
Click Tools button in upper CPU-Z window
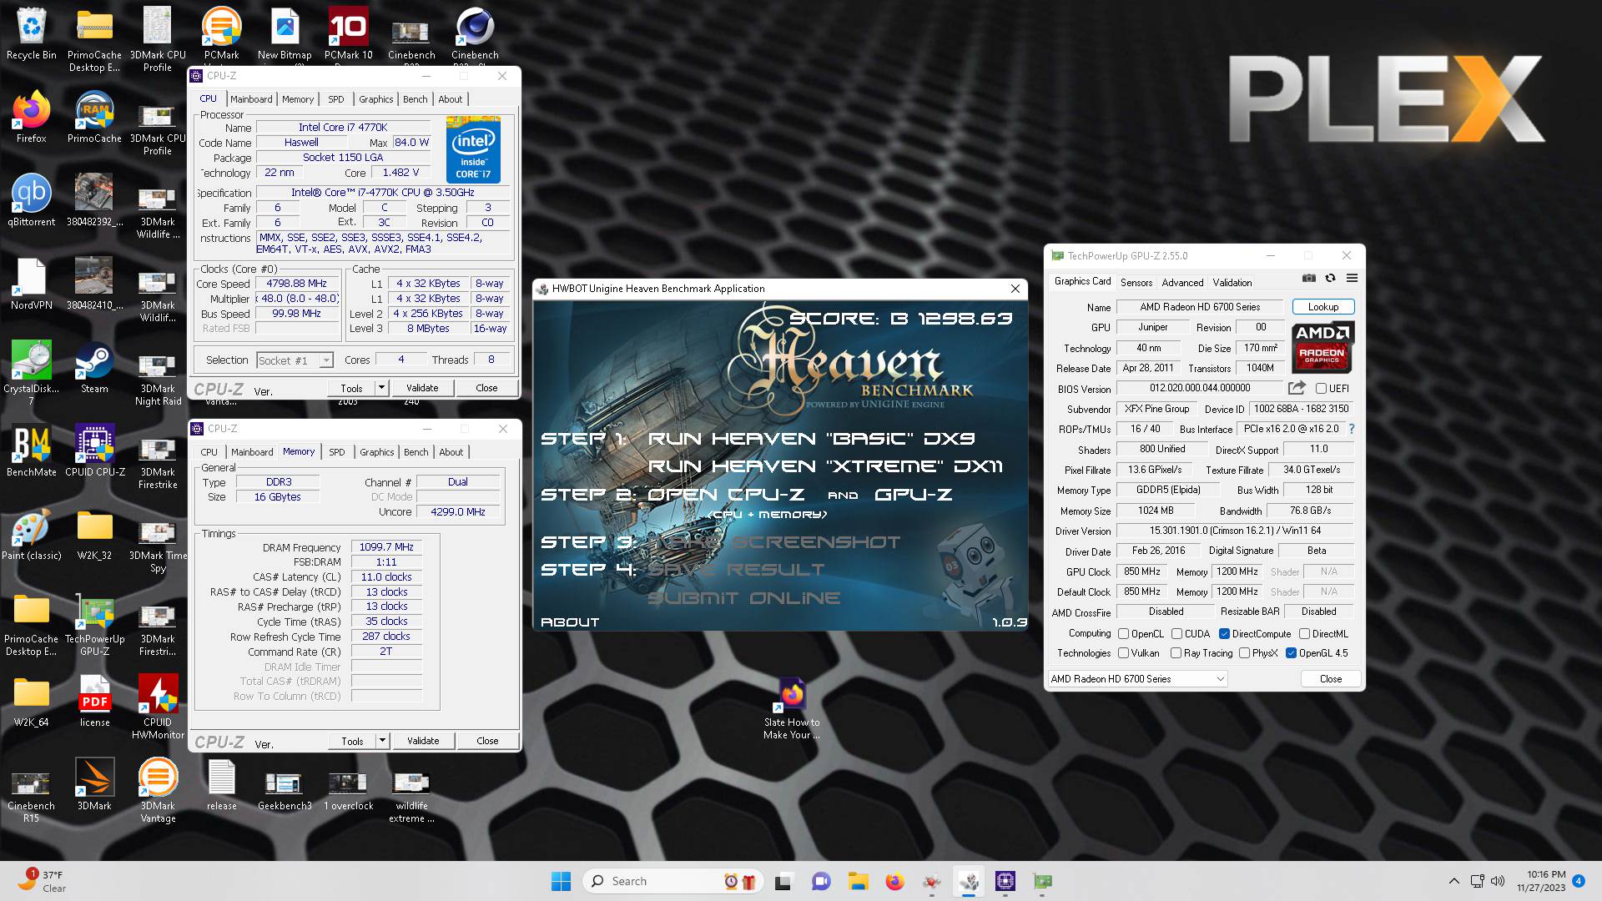(351, 388)
